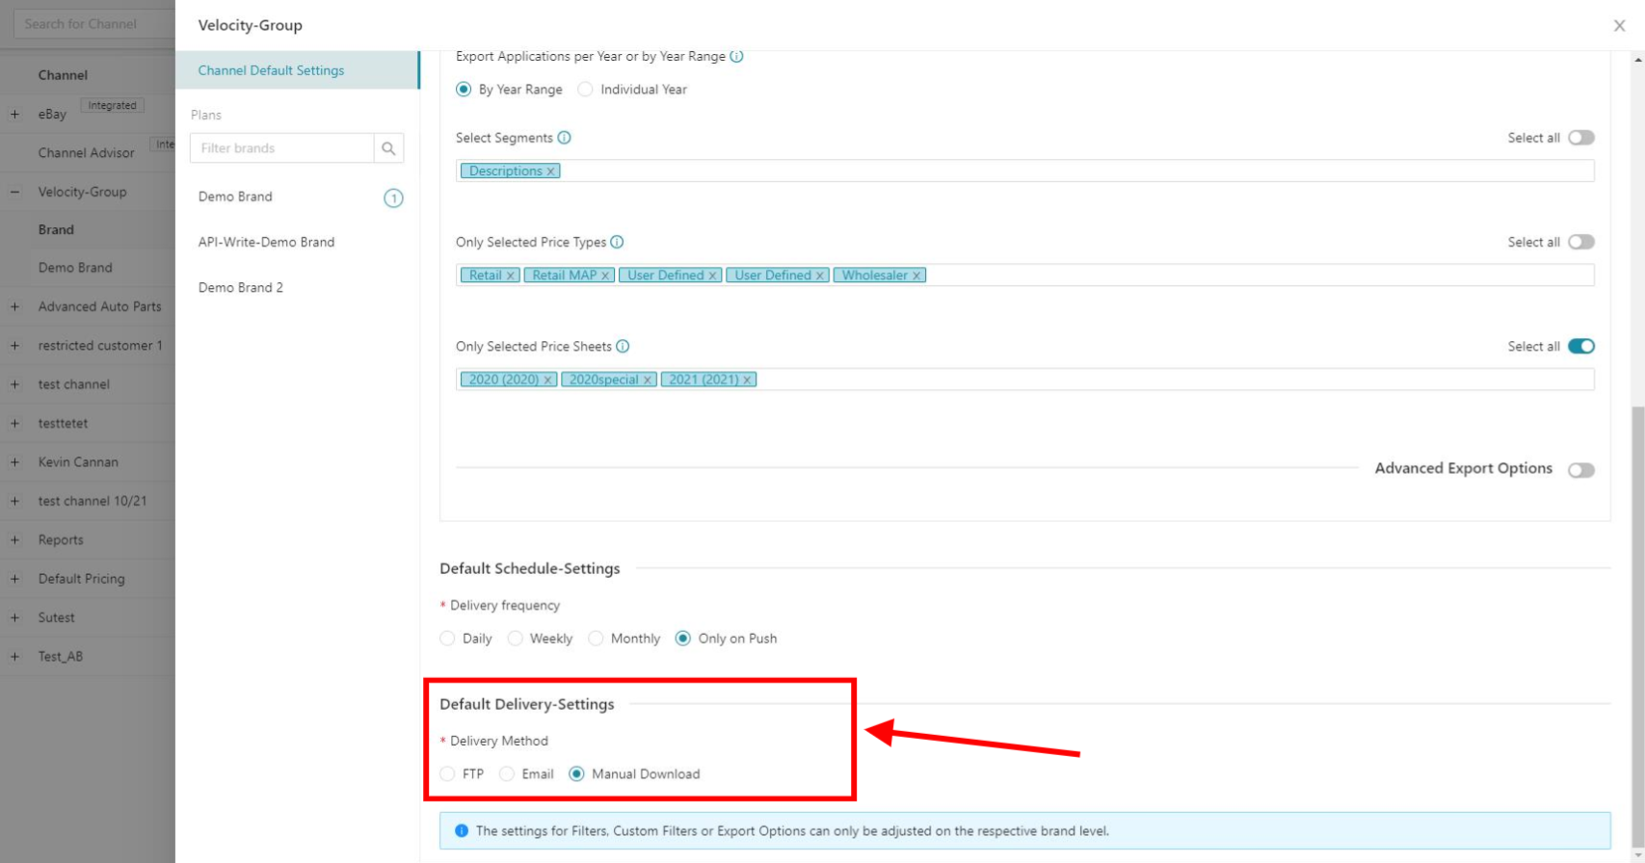Viewport: 1645px width, 863px height.
Task: Remove the Descriptions segment tag
Action: pos(551,171)
